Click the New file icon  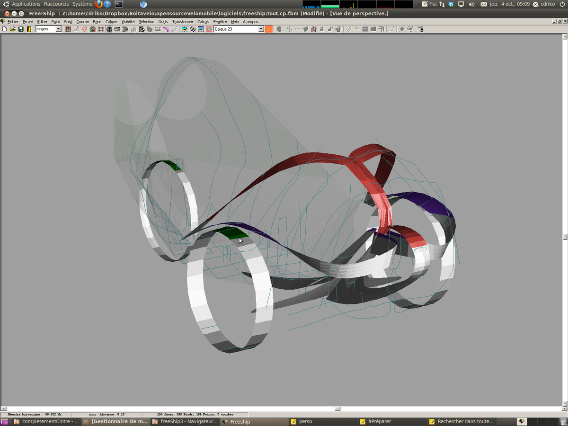pyautogui.click(x=5, y=29)
